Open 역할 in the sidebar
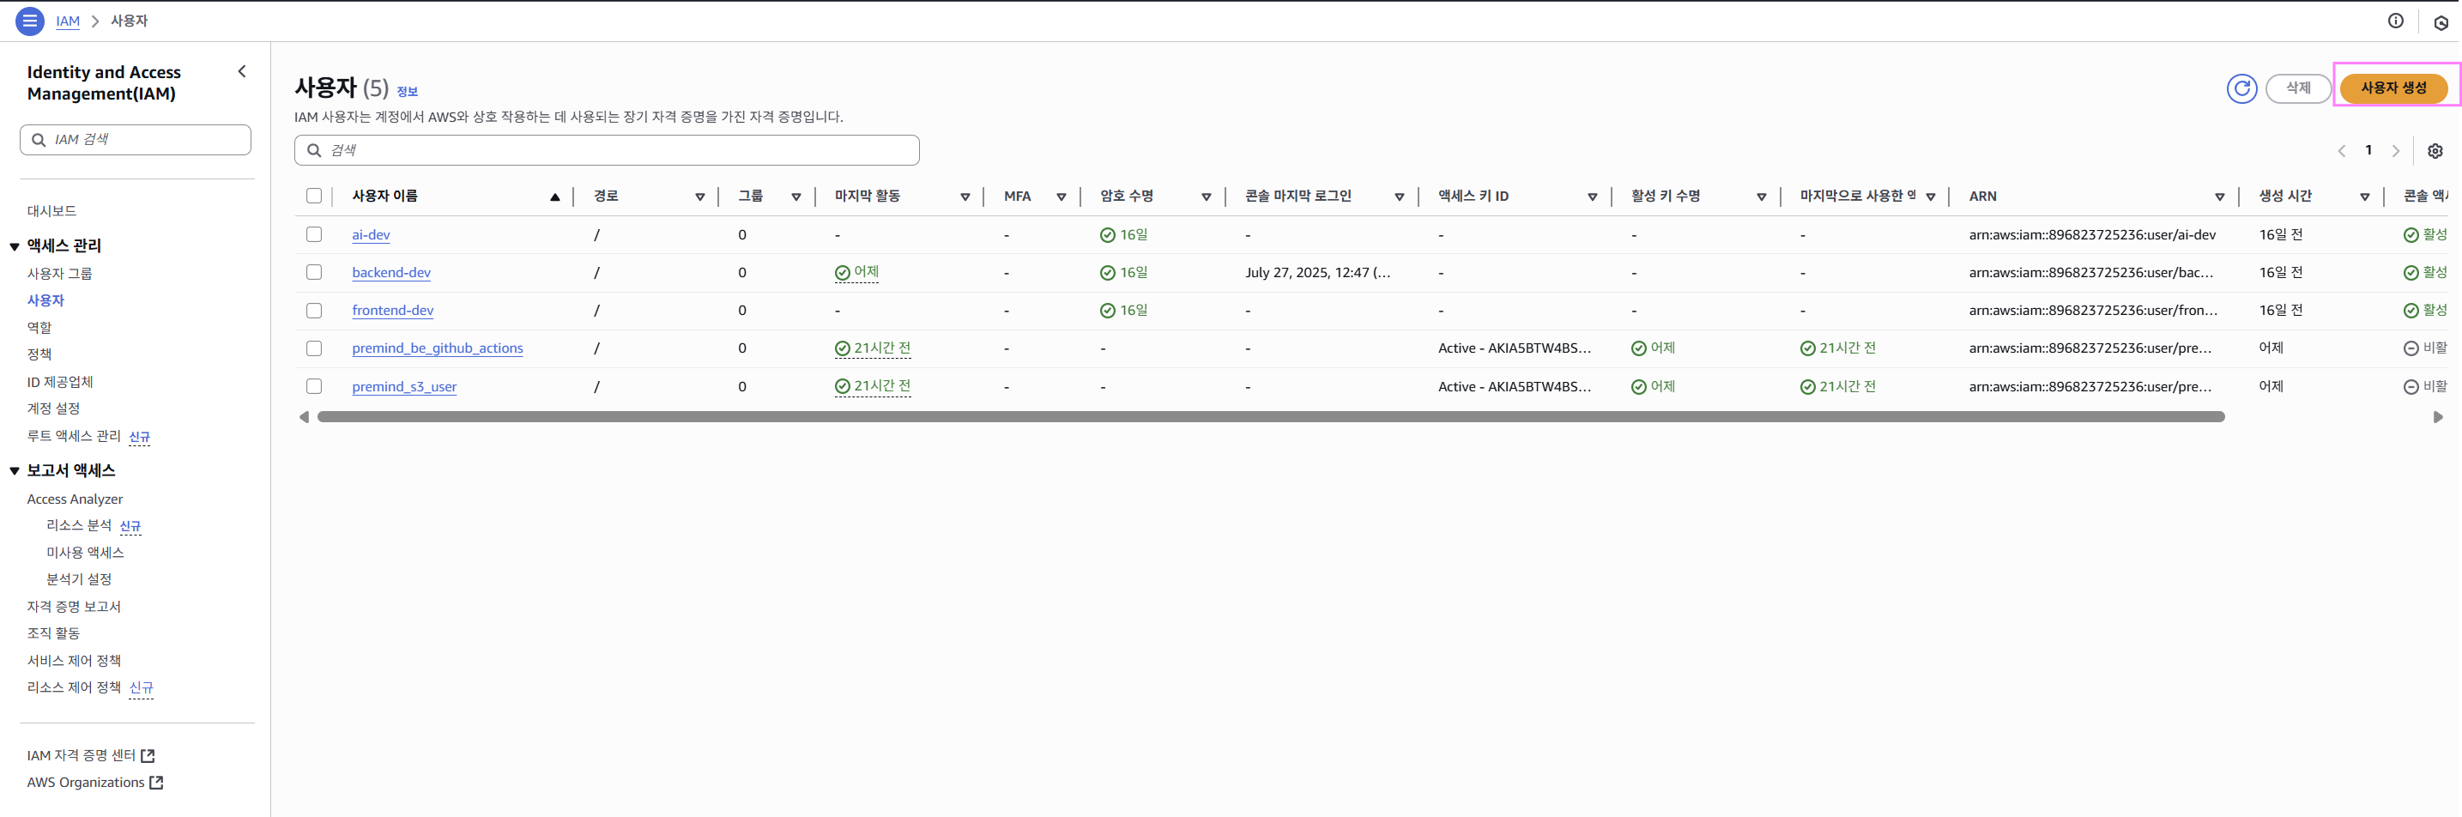 pos(39,328)
